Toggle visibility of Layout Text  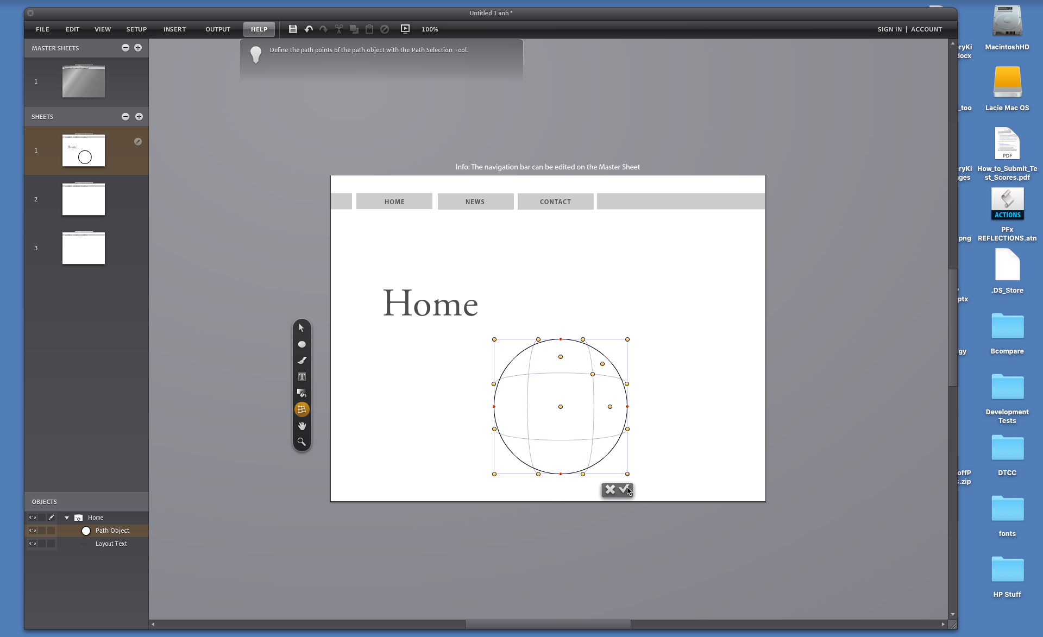click(x=33, y=544)
